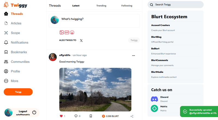Click the search magnifier icon
The width and height of the screenshot is (218, 120).
[x=152, y=5]
